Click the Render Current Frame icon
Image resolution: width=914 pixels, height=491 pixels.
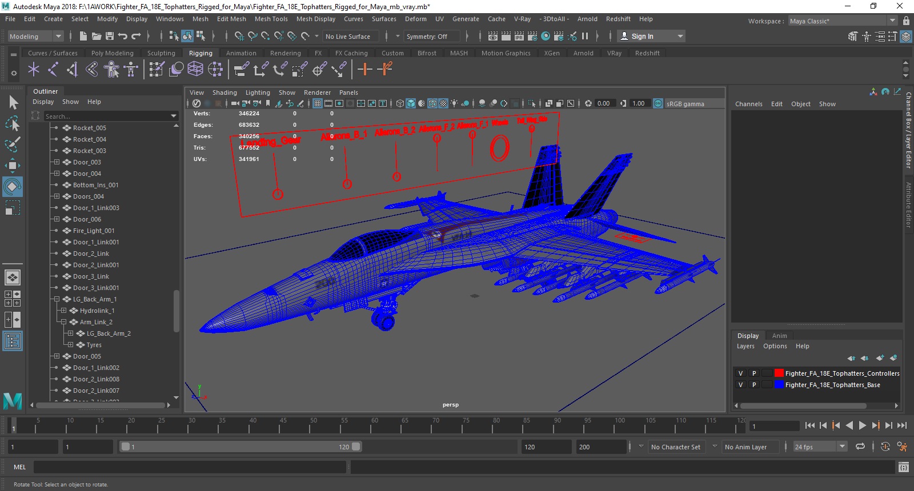506,36
